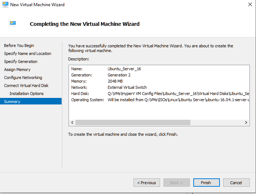Click the Memory: label in the description

(79, 81)
